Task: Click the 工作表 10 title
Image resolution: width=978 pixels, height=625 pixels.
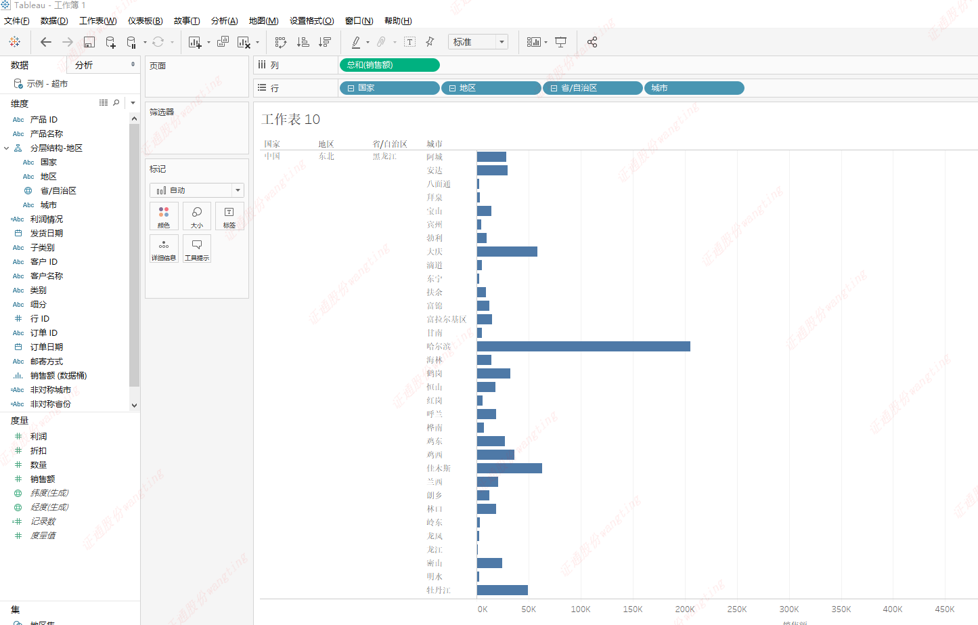Action: click(x=291, y=119)
